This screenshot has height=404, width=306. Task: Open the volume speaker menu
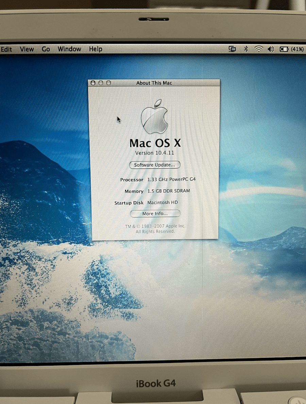(x=271, y=49)
